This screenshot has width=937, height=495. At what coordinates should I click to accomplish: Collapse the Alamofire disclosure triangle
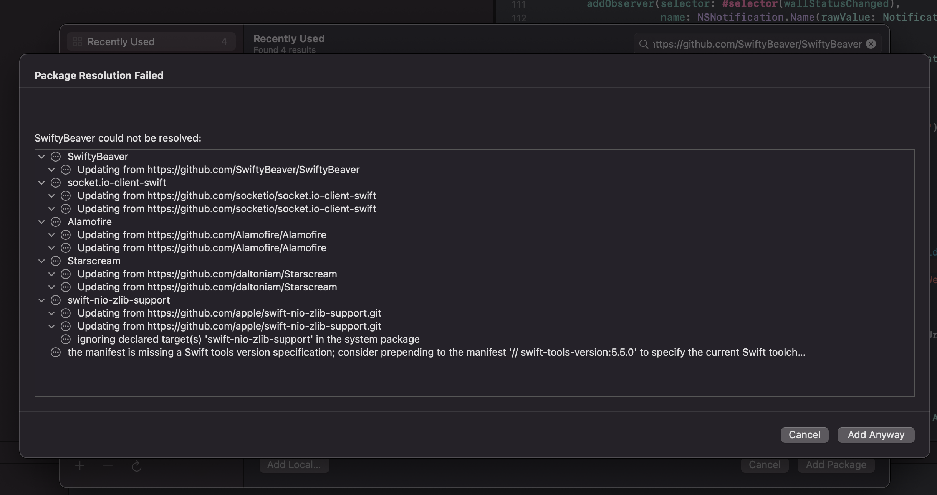click(x=42, y=222)
